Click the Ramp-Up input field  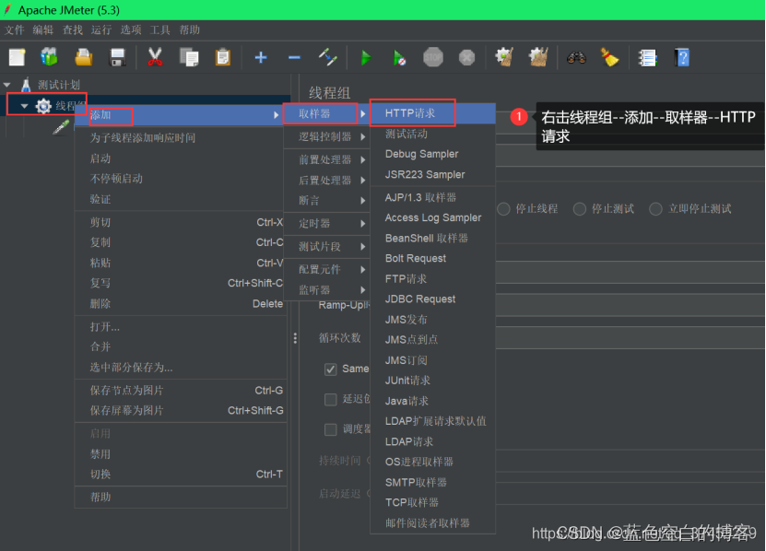pos(630,305)
